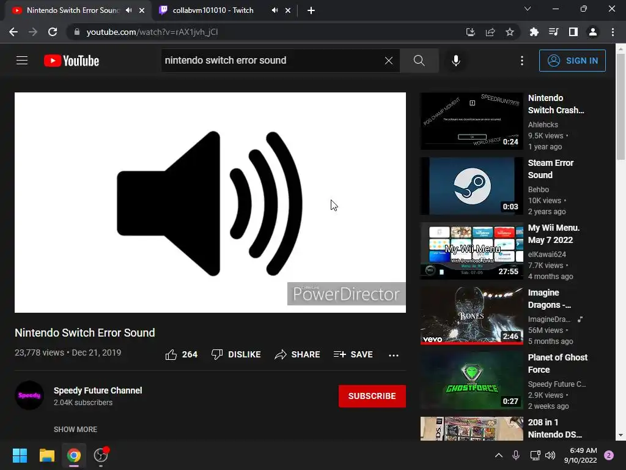This screenshot has height=470, width=626.
Task: Click the ImagineDra... channel name
Action: pyautogui.click(x=550, y=319)
